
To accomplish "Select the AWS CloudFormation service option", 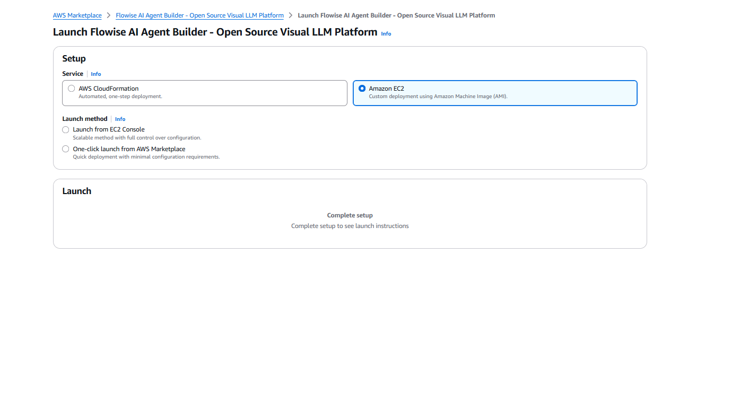I will pyautogui.click(x=204, y=93).
